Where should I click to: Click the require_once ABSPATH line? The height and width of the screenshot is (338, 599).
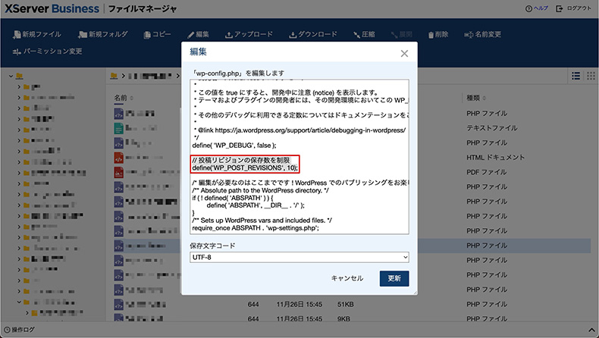[x=256, y=228]
